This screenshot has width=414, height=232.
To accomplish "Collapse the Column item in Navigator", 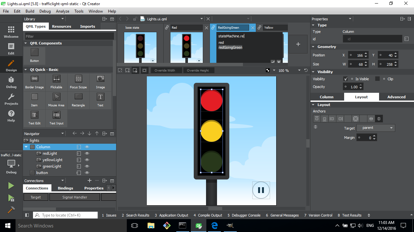I will point(26,147).
